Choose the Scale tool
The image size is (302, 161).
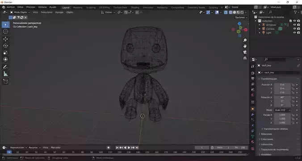point(6,53)
